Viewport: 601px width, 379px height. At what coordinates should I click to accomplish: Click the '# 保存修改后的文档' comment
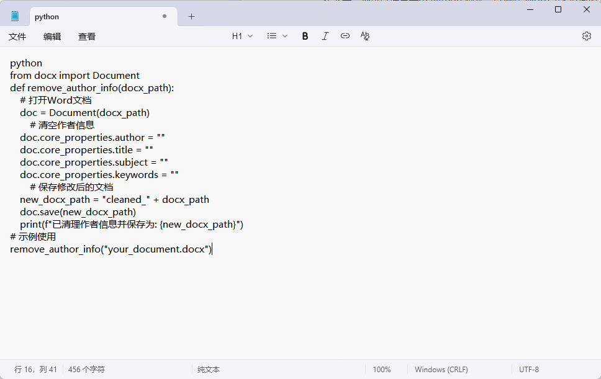[71, 187]
